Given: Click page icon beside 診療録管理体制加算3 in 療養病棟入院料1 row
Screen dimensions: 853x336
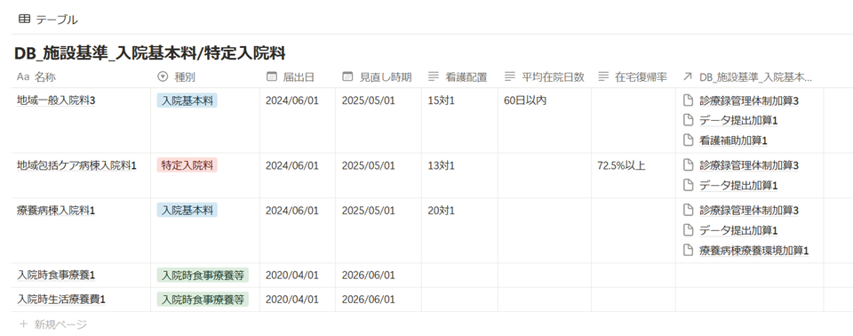Looking at the screenshot, I should (x=688, y=210).
